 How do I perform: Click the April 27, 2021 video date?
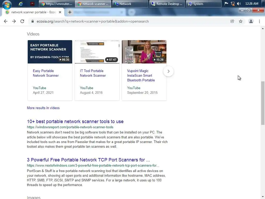[43, 93]
